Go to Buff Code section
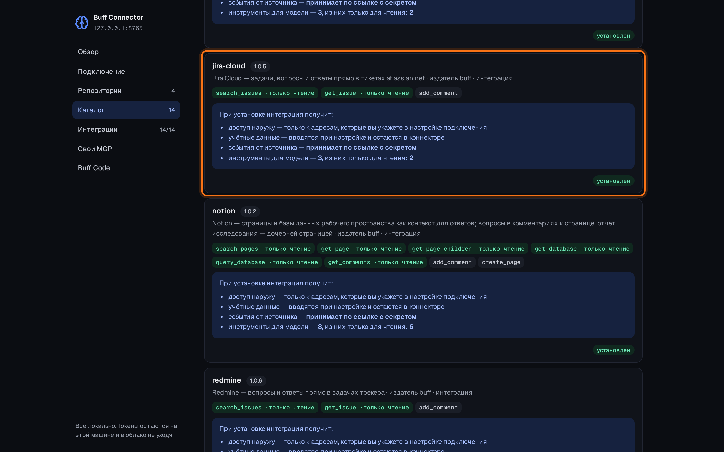 coord(126,168)
